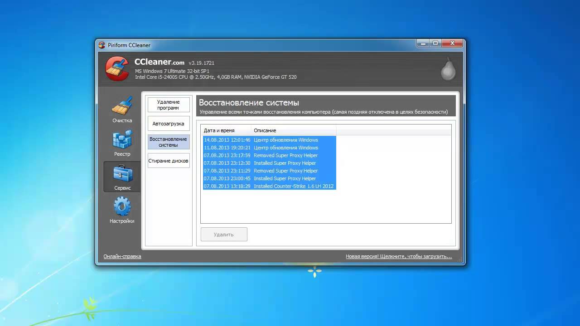Viewport: 580px width, 326px height.
Task: Select restore point 11.08.2013 19:20:21
Action: click(269, 148)
